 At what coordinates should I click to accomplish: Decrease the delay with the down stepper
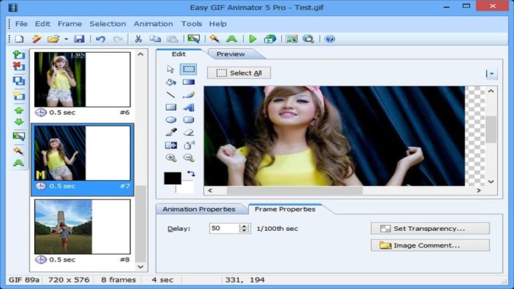point(244,231)
